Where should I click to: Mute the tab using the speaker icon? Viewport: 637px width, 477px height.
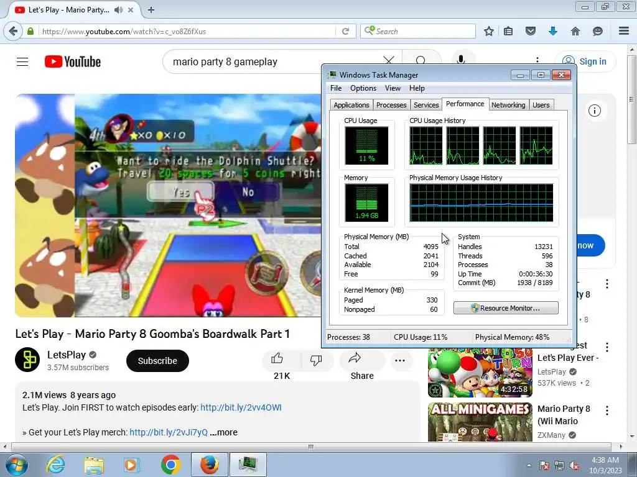click(118, 10)
